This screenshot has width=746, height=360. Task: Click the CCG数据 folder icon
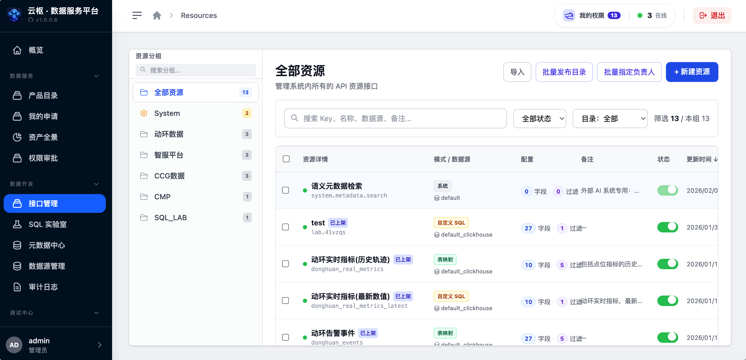point(144,176)
